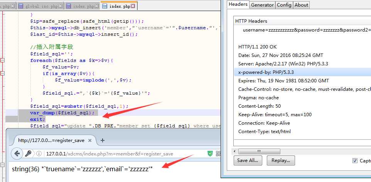Collapse the foreach loop fold marker
This screenshot has height=182, width=371.
point(3,60)
